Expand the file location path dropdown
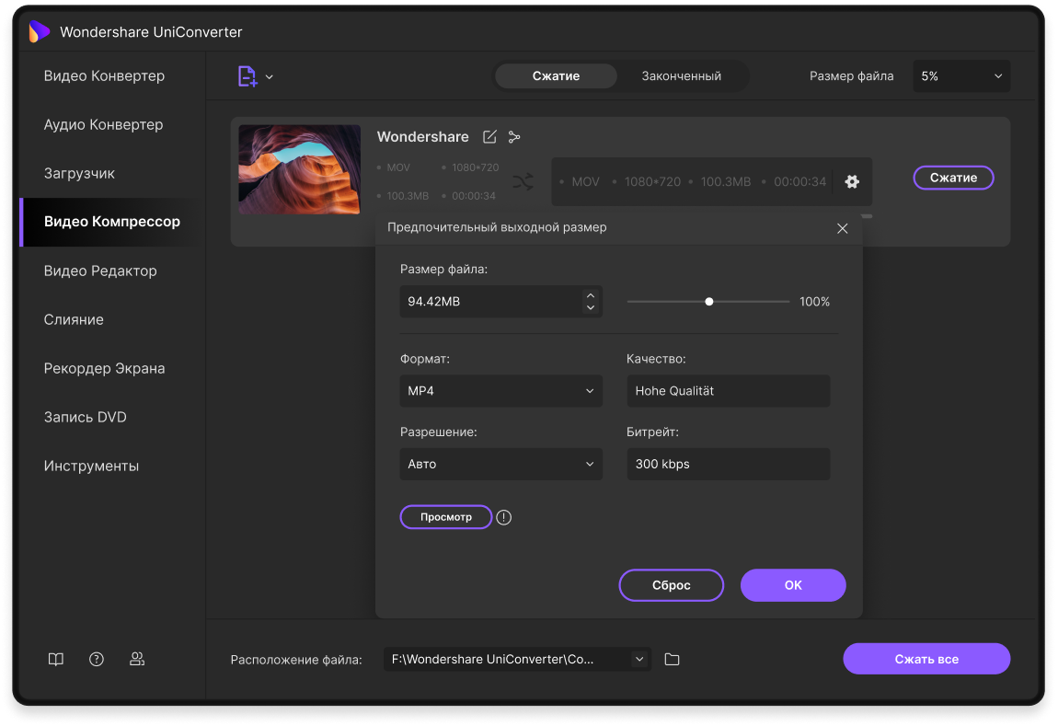 pos(639,659)
